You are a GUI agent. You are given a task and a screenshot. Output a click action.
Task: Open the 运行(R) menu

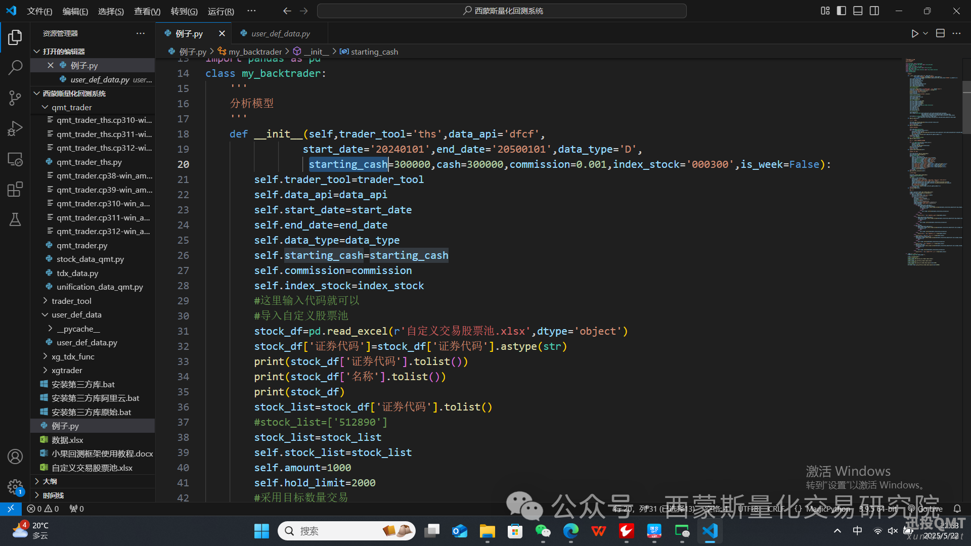221,11
